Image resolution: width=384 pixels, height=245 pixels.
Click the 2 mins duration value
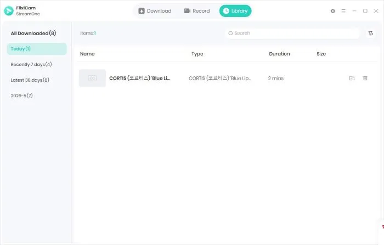276,78
